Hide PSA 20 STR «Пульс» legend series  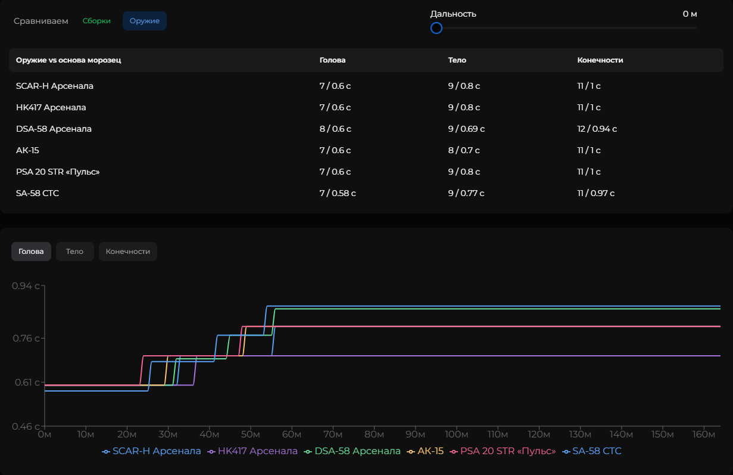click(x=503, y=451)
